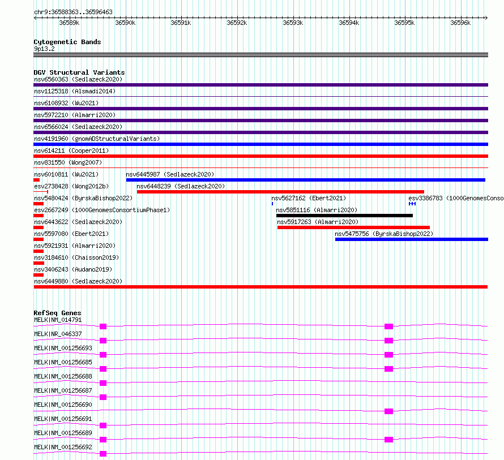Click the nsv5972210 (Almarri2020) label
Viewport: 504px width, 460px height.
75,115
